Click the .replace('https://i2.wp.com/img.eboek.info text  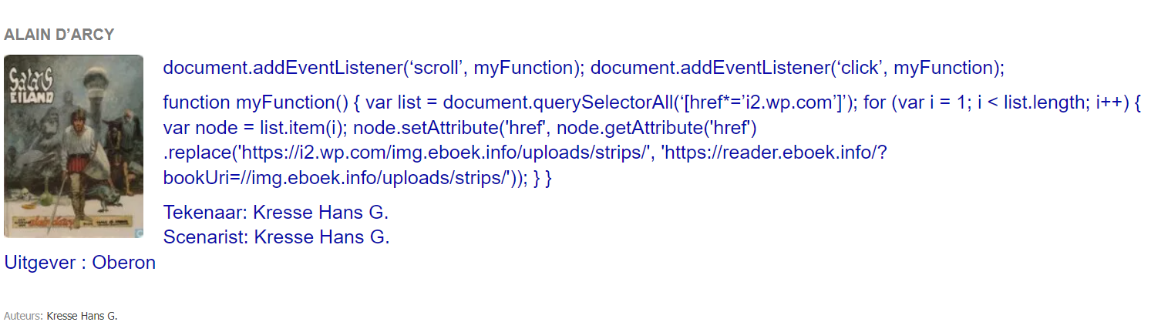346,153
